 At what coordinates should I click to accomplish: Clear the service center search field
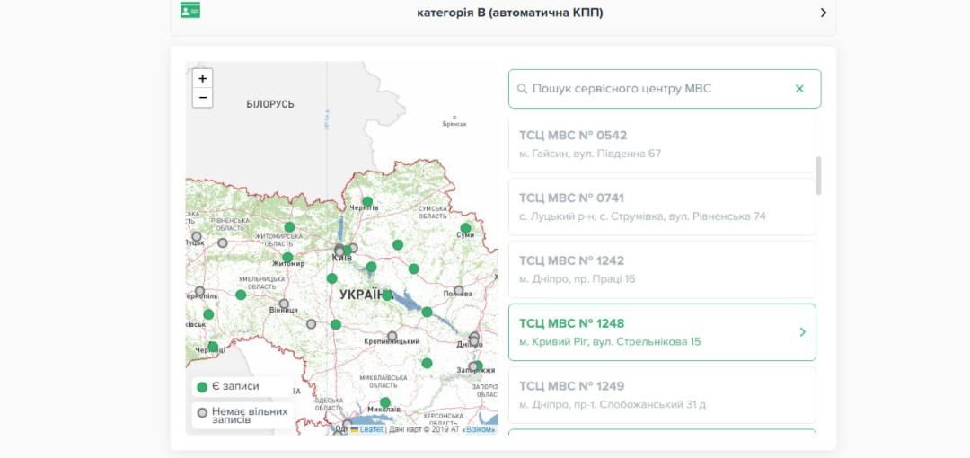tap(799, 89)
